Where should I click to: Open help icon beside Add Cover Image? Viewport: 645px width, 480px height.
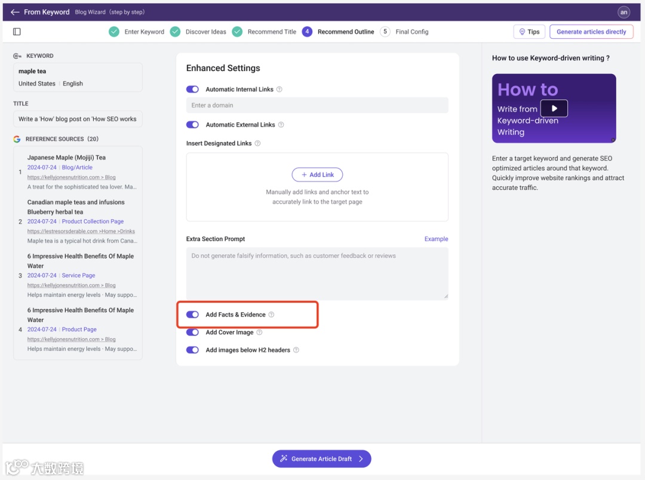point(259,333)
